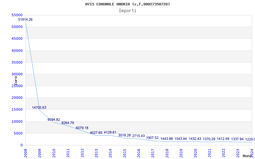Click the 15000 y-axis tick label
Image resolution: width=255 pixels, height=159 pixels.
(17, 109)
